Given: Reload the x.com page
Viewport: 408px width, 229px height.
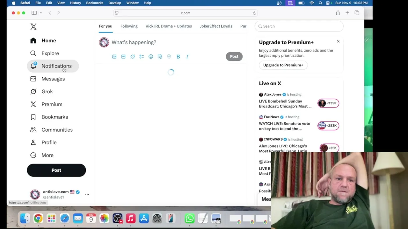Looking at the screenshot, I should (254, 13).
